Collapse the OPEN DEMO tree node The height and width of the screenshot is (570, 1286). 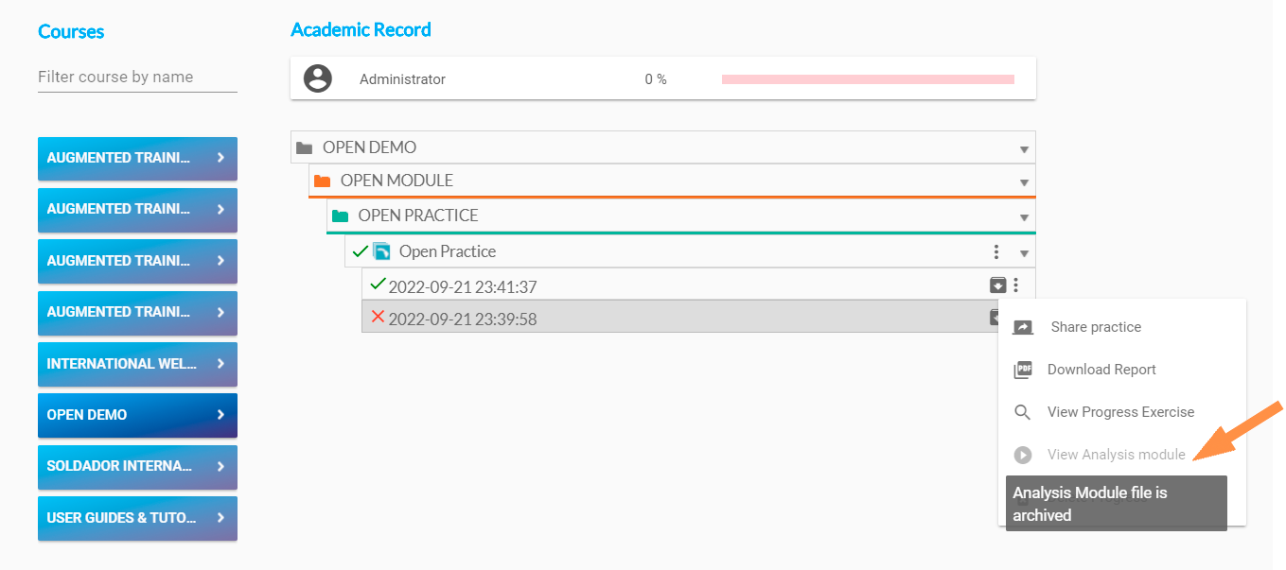tap(1024, 149)
